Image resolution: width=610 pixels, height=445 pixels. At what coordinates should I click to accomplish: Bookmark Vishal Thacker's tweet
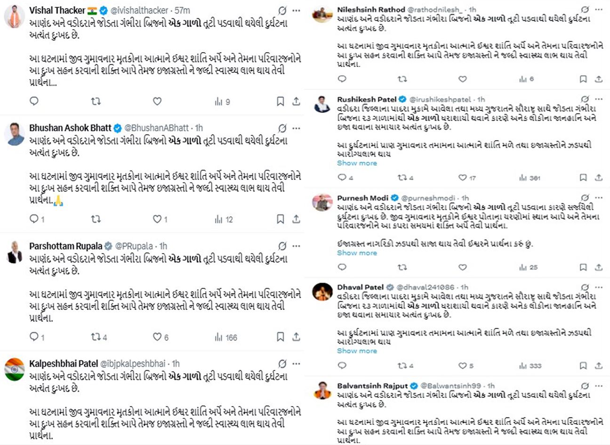[x=280, y=101]
